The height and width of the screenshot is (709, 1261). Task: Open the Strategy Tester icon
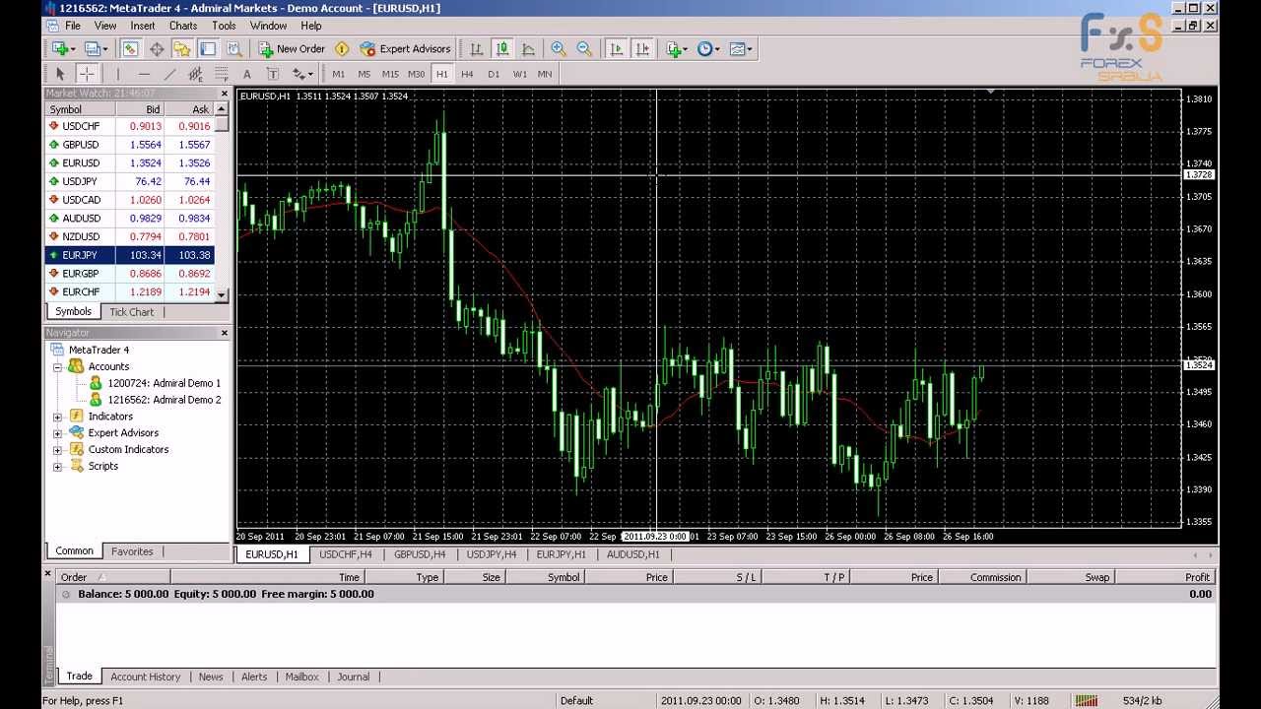[234, 48]
